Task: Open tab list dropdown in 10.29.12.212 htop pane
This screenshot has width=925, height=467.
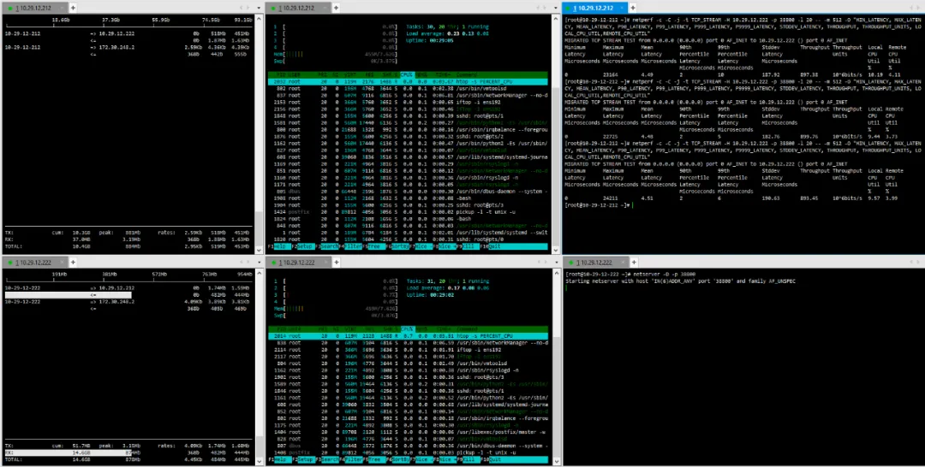Action: (557, 8)
